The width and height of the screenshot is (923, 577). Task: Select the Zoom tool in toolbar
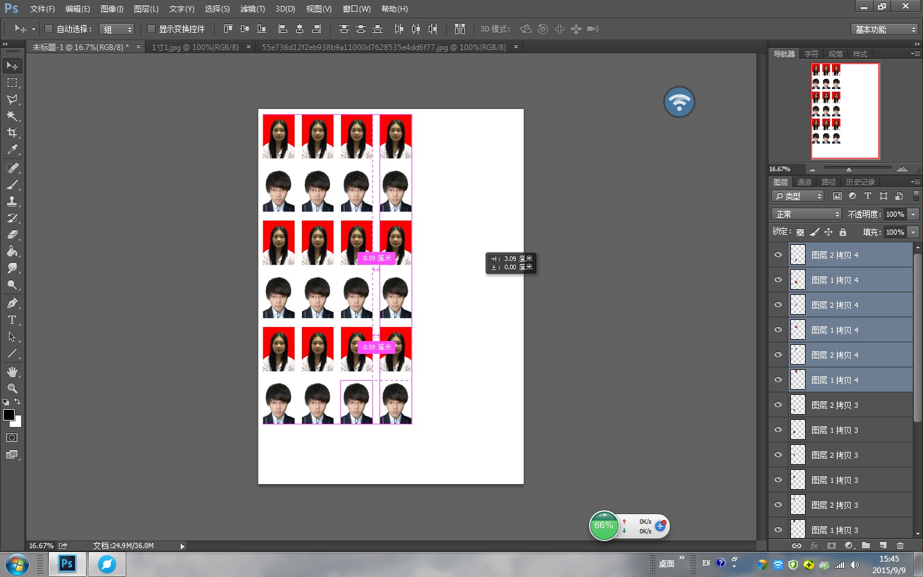coord(12,389)
